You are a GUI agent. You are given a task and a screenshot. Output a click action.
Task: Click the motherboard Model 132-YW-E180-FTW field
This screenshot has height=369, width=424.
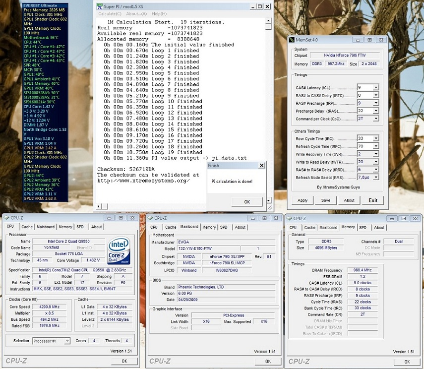point(208,248)
